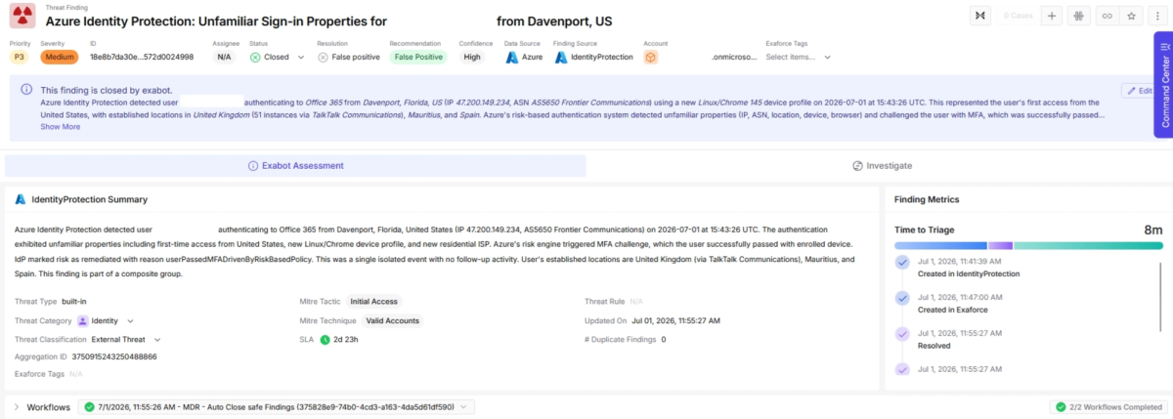The image size is (1173, 419).
Task: Click Updated On Jul 01, 2026 value
Action: click(676, 320)
